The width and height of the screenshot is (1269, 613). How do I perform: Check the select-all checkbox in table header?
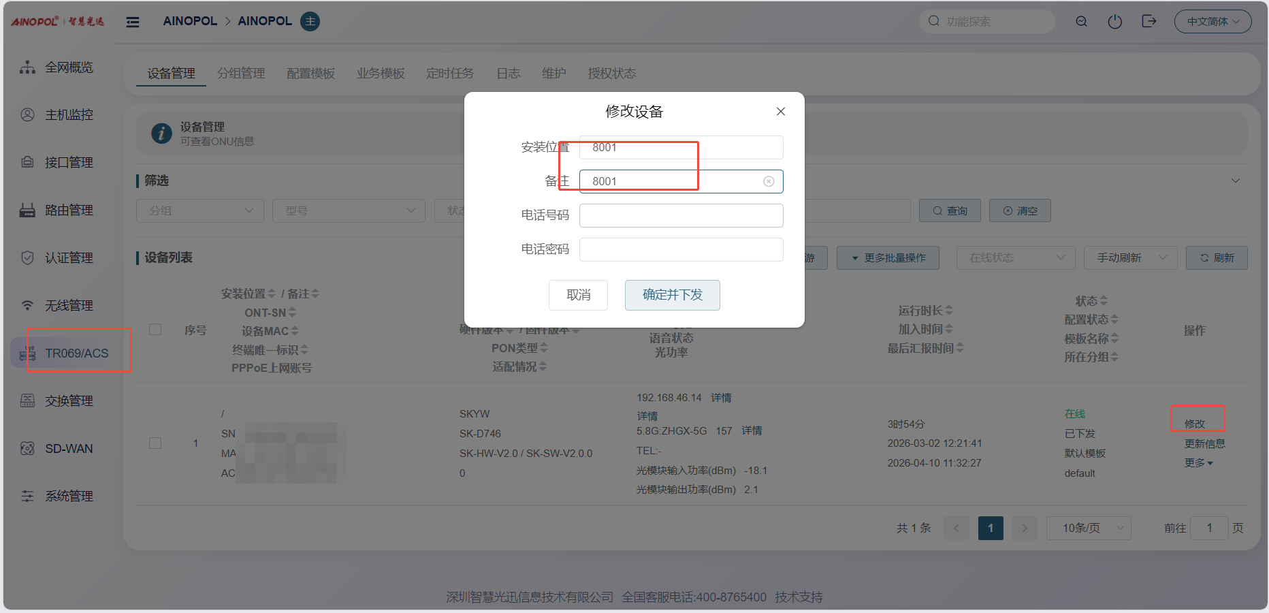[x=155, y=330]
